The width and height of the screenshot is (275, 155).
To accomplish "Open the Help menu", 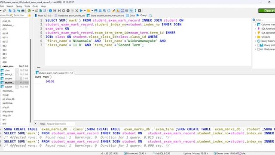I will pyautogui.click(x=43, y=6).
